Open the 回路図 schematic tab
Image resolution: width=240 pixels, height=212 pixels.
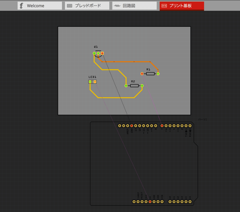[134, 6]
